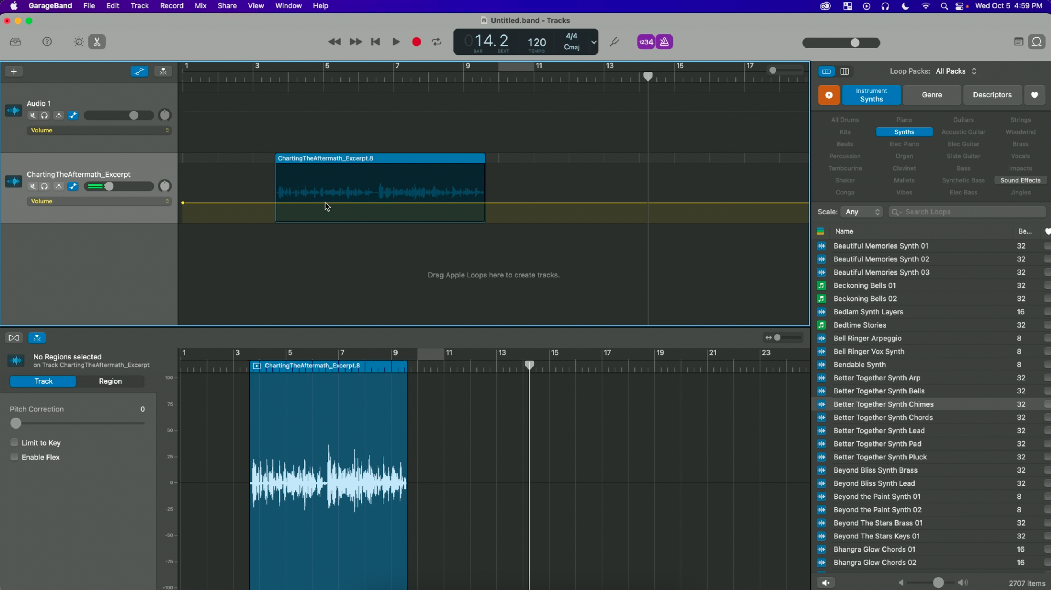Check the Enable Flex checkbox

pos(14,457)
